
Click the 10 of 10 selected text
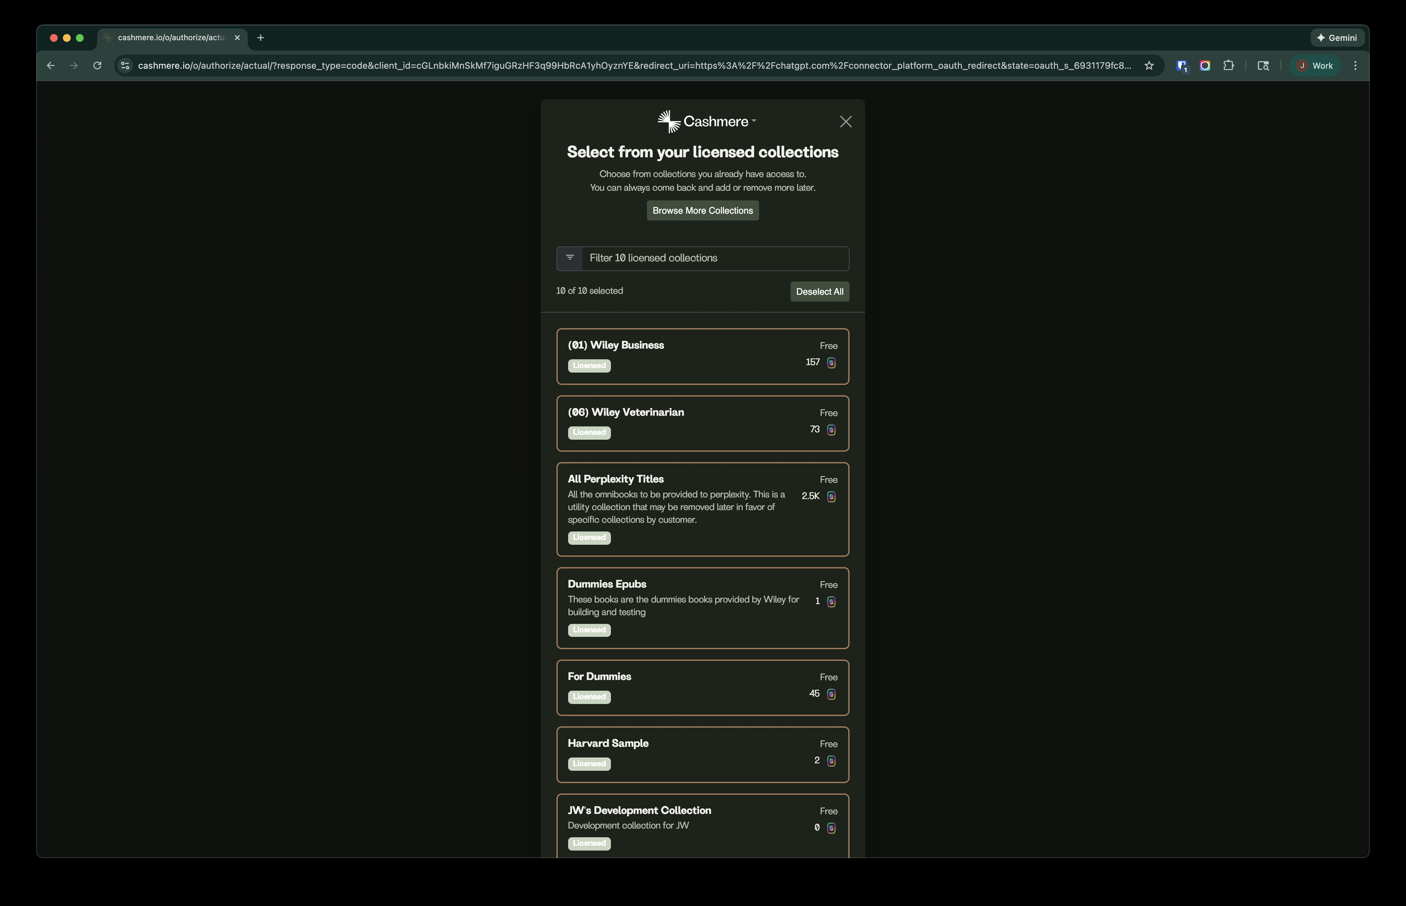pos(590,291)
